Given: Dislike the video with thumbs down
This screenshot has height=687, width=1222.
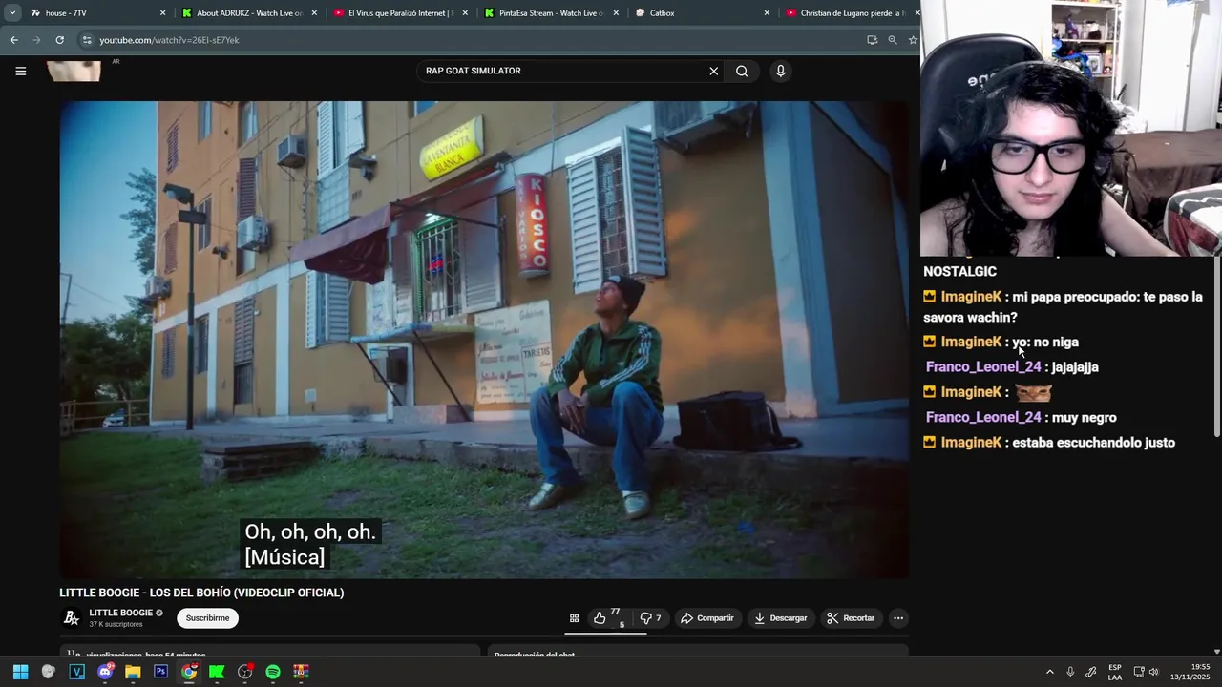Looking at the screenshot, I should [x=650, y=618].
